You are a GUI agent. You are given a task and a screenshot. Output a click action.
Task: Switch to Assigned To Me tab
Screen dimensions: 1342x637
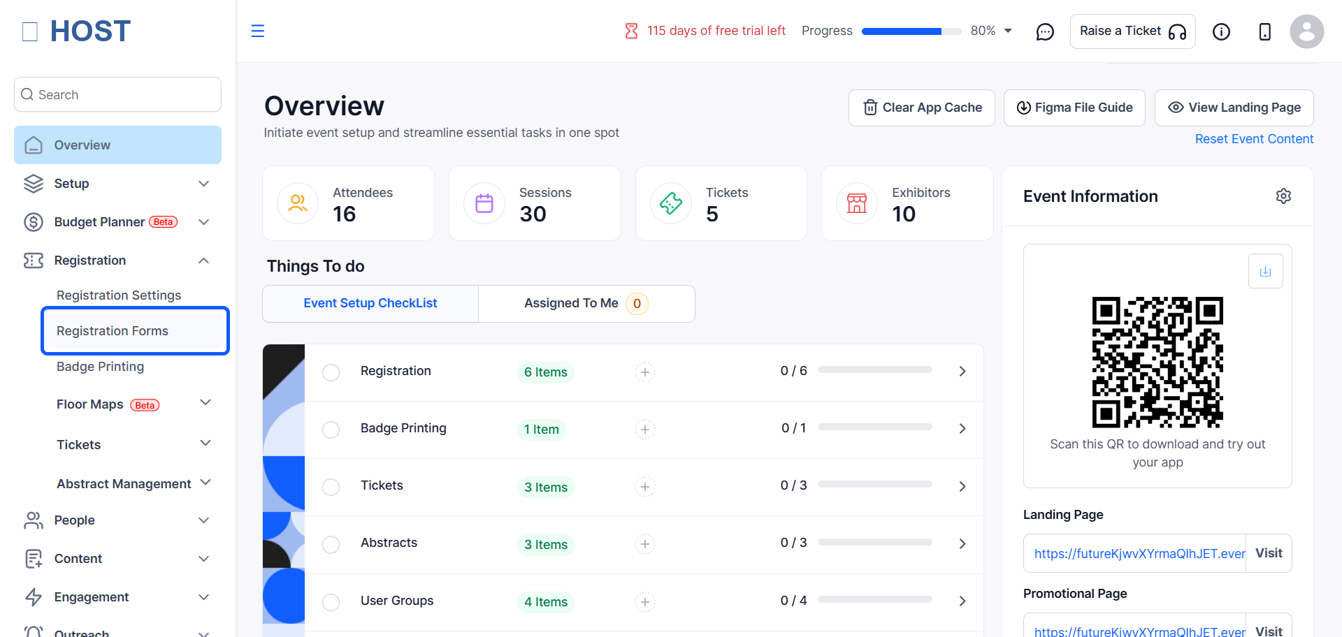(586, 304)
